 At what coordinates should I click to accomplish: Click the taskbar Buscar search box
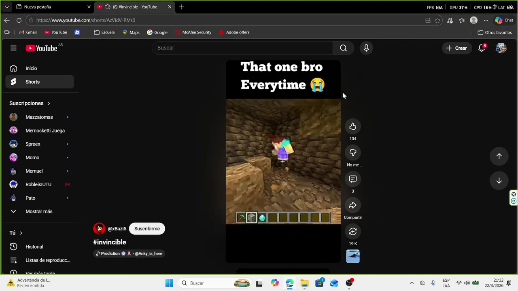tap(216, 283)
